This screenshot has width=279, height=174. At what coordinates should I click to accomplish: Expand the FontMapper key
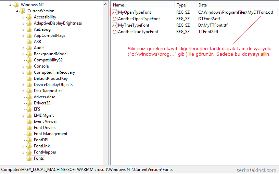(x=23, y=153)
